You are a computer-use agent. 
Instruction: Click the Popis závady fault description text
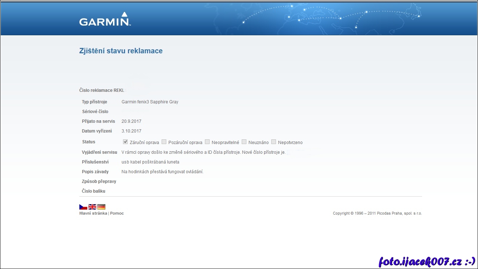coord(162,172)
